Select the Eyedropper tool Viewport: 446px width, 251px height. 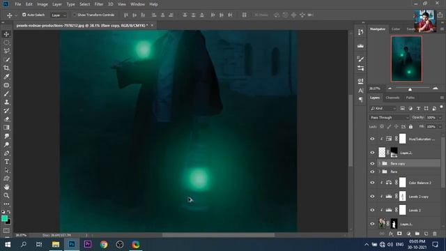click(6, 77)
